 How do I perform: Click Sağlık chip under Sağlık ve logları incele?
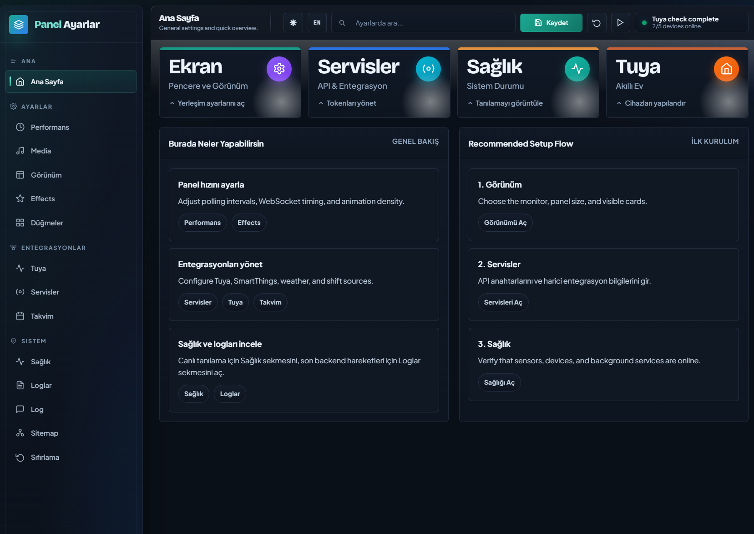(194, 394)
